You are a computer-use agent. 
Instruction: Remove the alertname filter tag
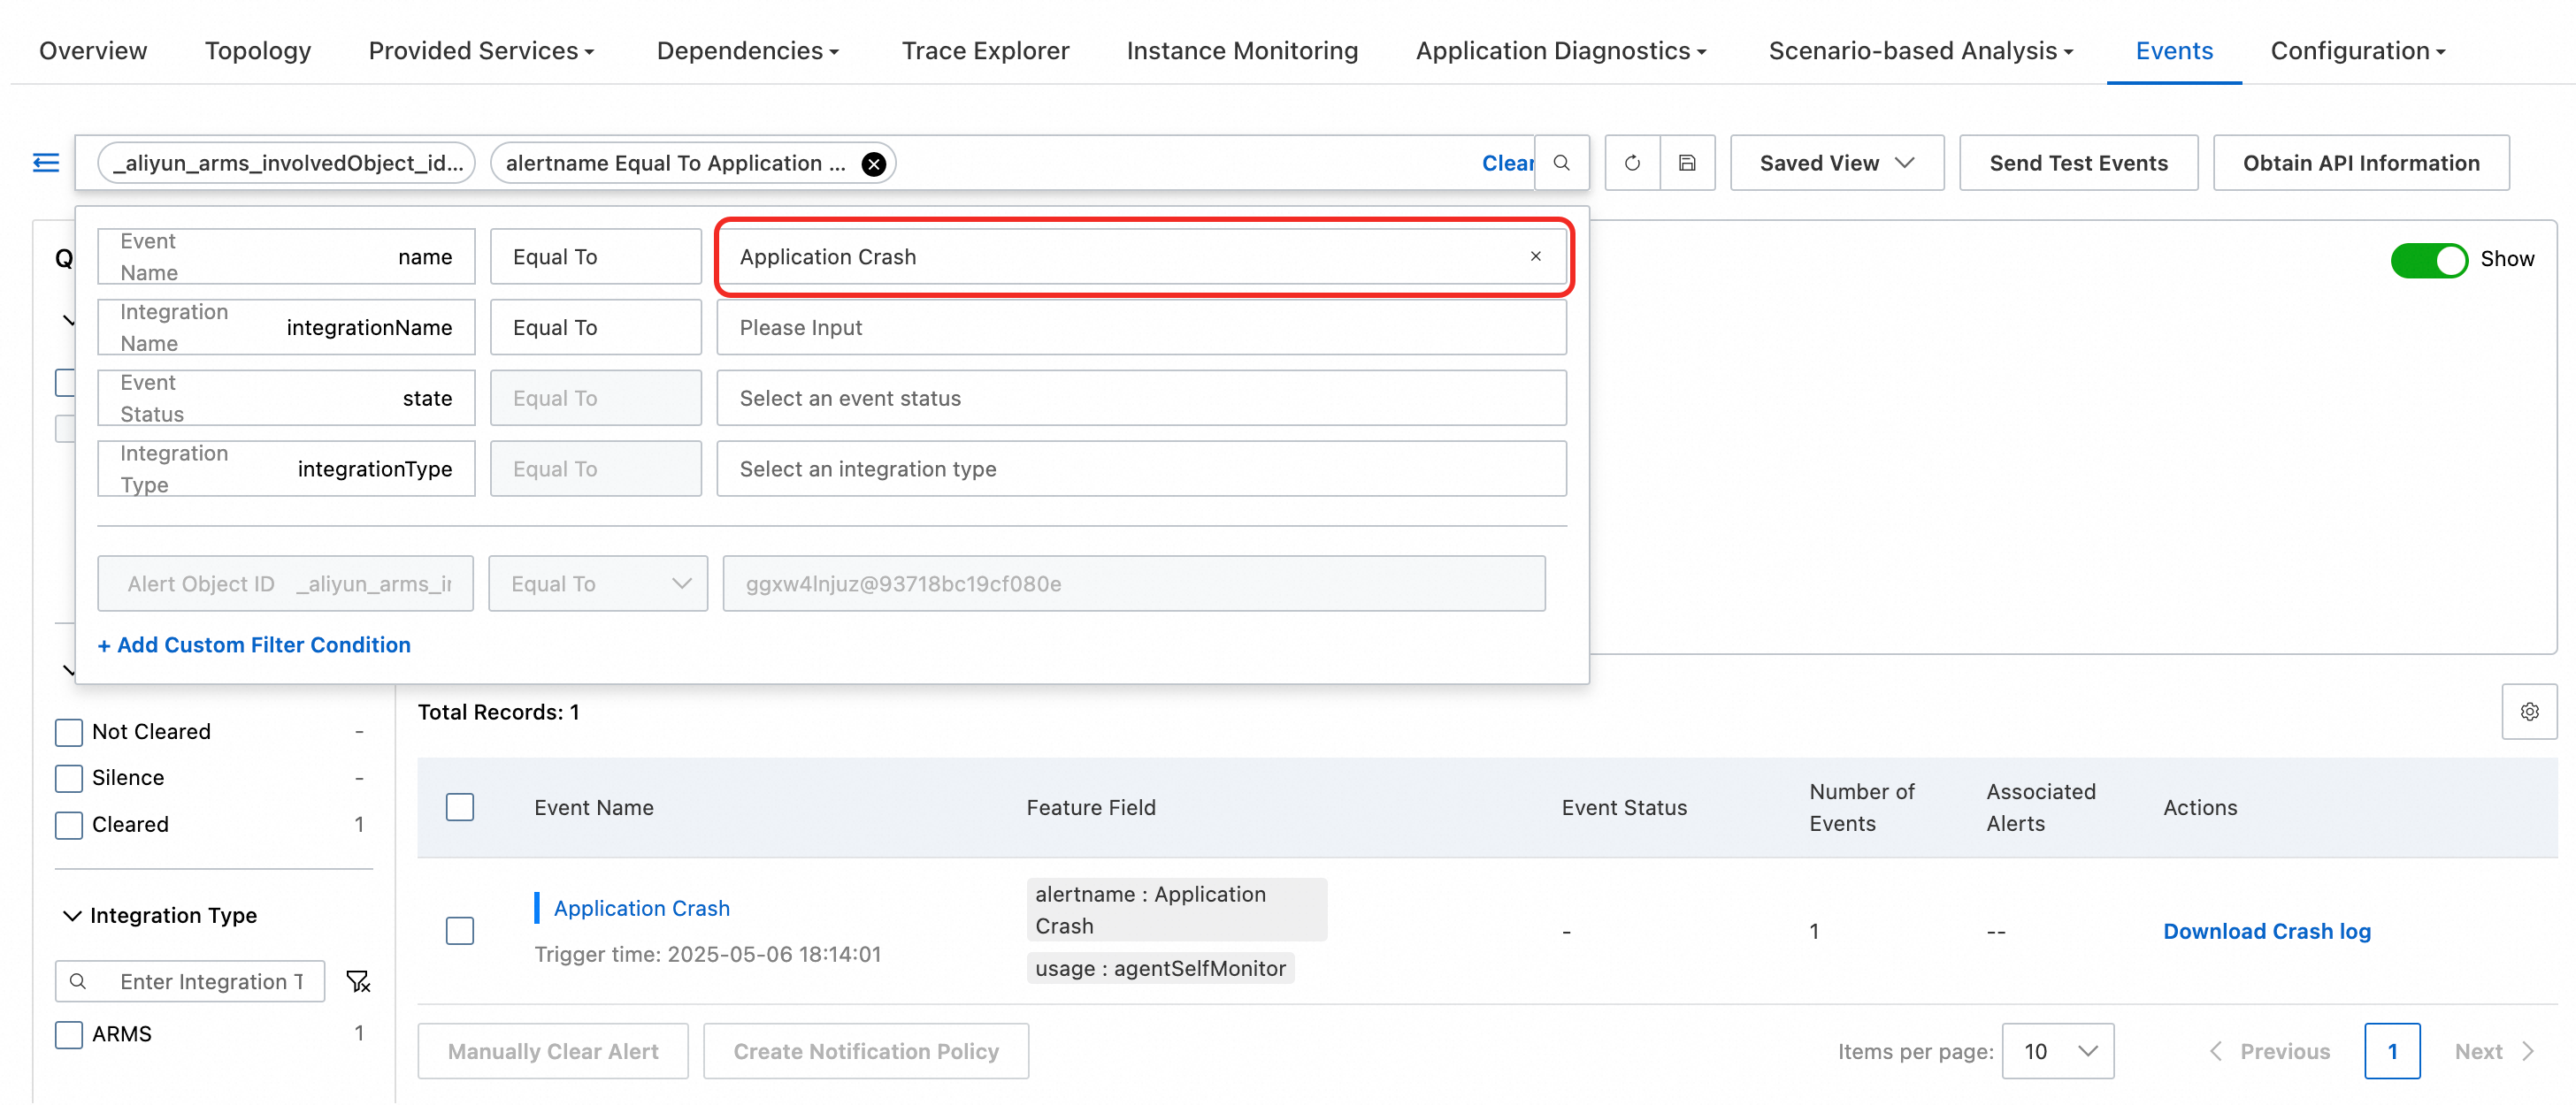pos(873,164)
